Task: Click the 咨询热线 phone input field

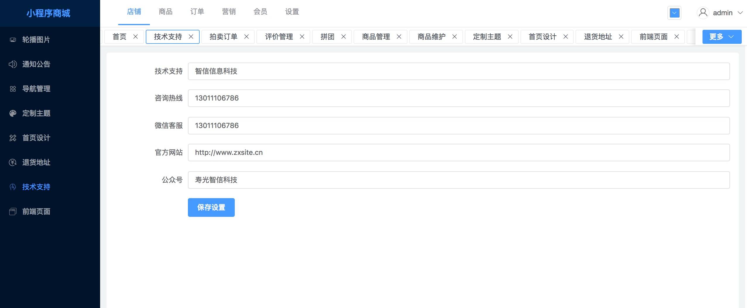Action: tap(459, 98)
